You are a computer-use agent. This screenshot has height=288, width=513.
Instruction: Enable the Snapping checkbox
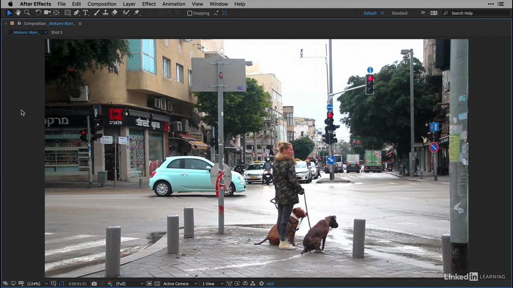pyautogui.click(x=190, y=13)
